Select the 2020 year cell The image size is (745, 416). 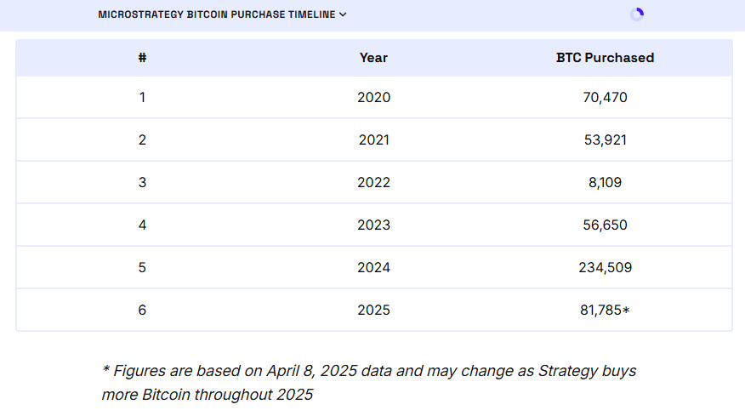(373, 98)
